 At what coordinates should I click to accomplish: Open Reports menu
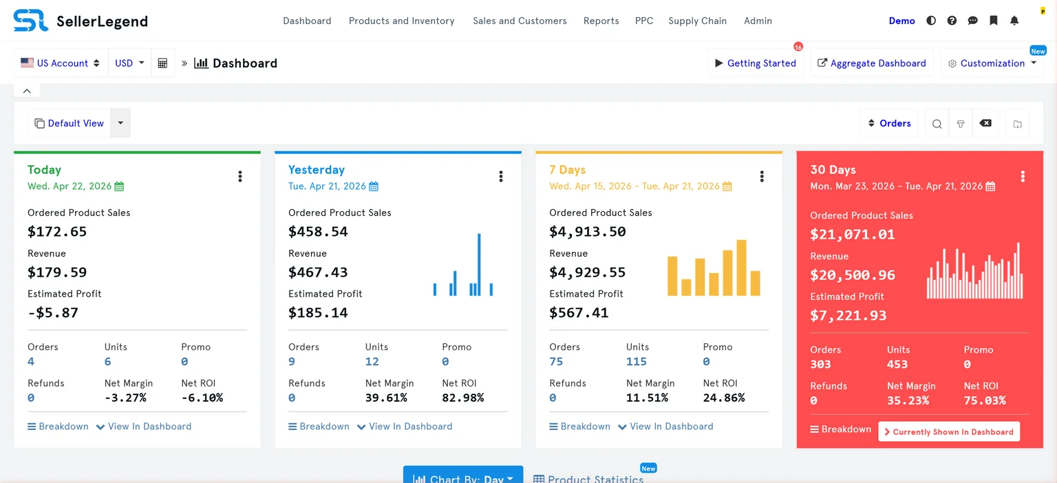click(x=601, y=21)
